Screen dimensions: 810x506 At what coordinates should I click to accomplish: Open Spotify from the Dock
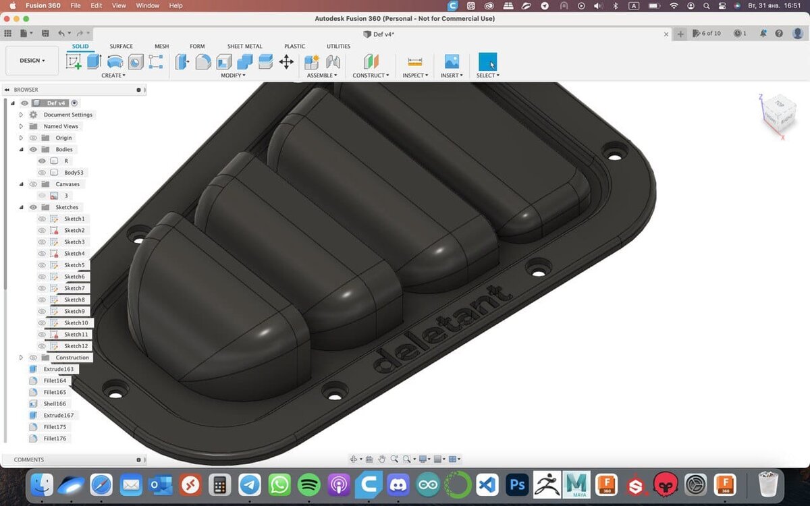308,484
